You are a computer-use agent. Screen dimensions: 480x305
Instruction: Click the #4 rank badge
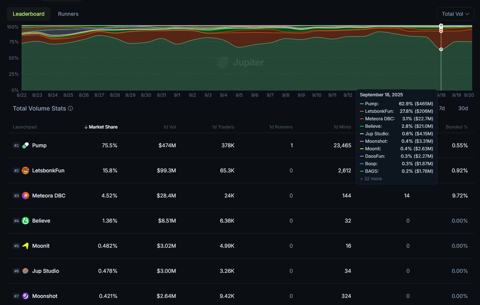(16, 221)
